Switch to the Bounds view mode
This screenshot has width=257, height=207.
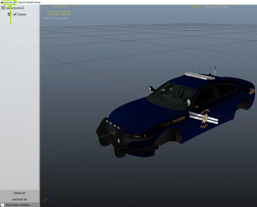click(211, 6)
